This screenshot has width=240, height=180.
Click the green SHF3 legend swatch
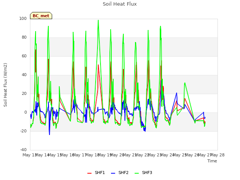pyautogui.click(x=136, y=173)
